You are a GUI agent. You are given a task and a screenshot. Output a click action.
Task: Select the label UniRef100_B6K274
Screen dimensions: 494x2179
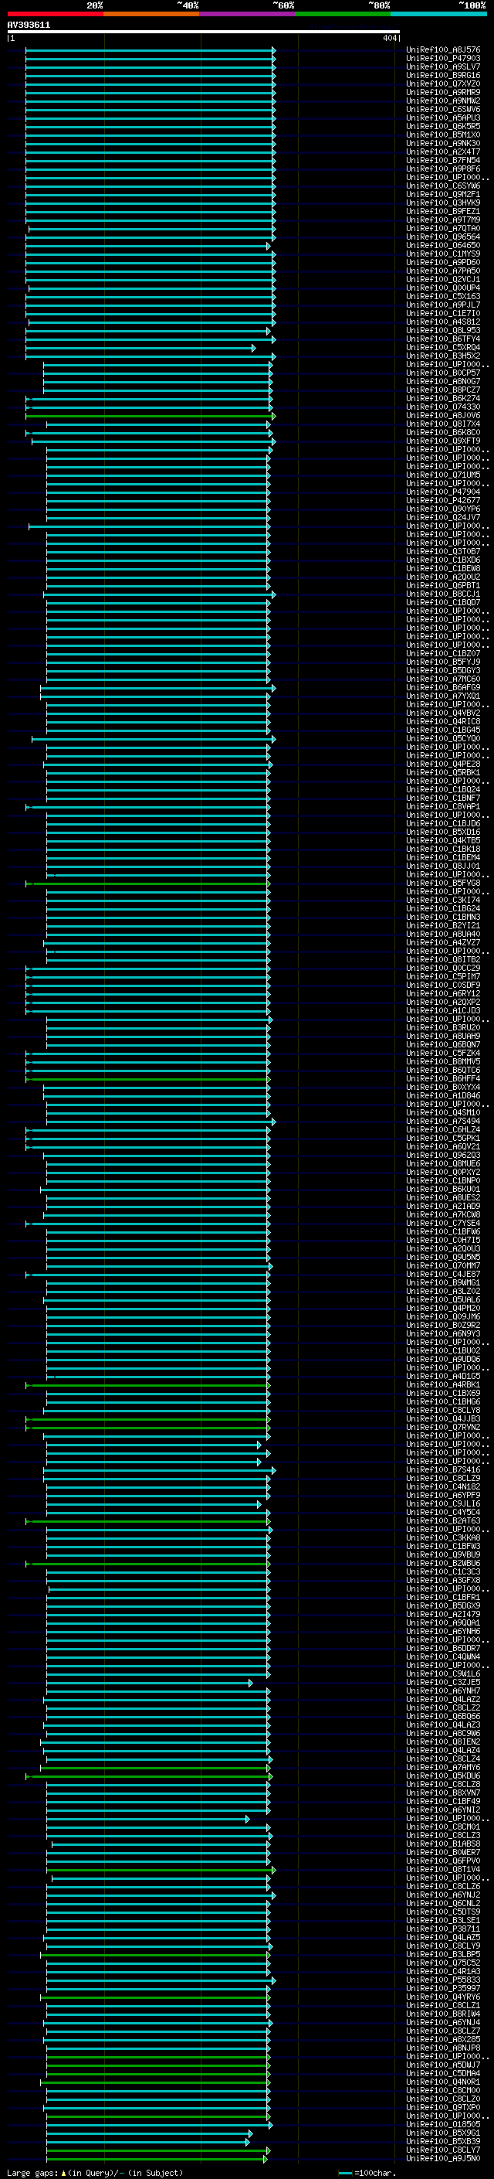[x=443, y=398]
